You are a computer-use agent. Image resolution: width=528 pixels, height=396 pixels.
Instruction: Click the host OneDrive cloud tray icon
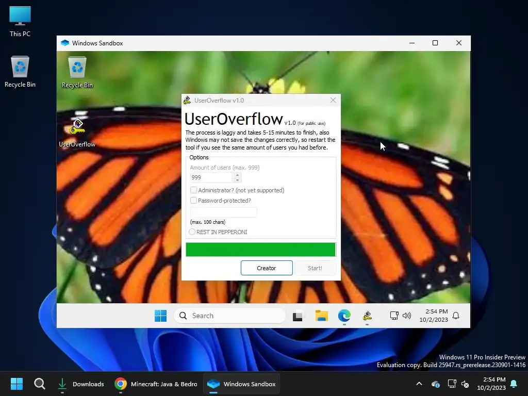coord(435,384)
